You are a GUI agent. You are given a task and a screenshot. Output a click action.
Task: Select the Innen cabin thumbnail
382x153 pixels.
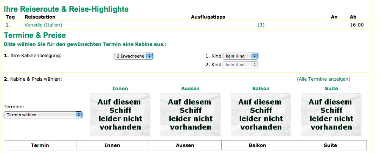[x=120, y=115]
